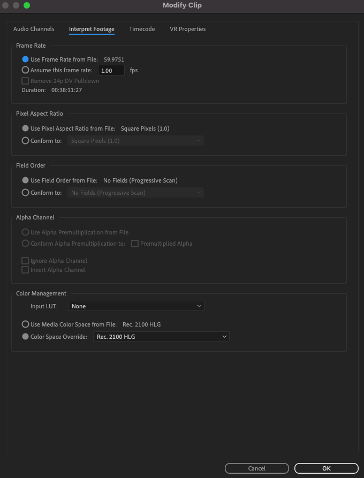Select "Use Frame Rate from File" option
Viewport: 364px width, 478px height.
click(x=25, y=59)
